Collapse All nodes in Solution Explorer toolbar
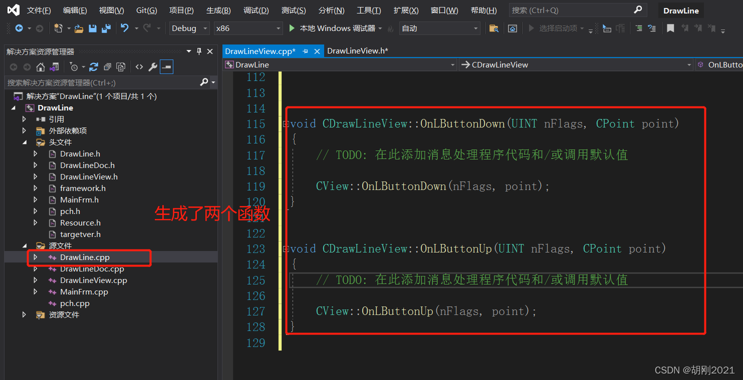Viewport: 743px width, 380px height. point(107,67)
